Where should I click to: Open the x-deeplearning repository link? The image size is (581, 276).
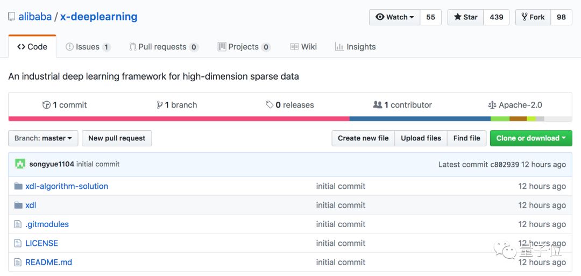(98, 17)
